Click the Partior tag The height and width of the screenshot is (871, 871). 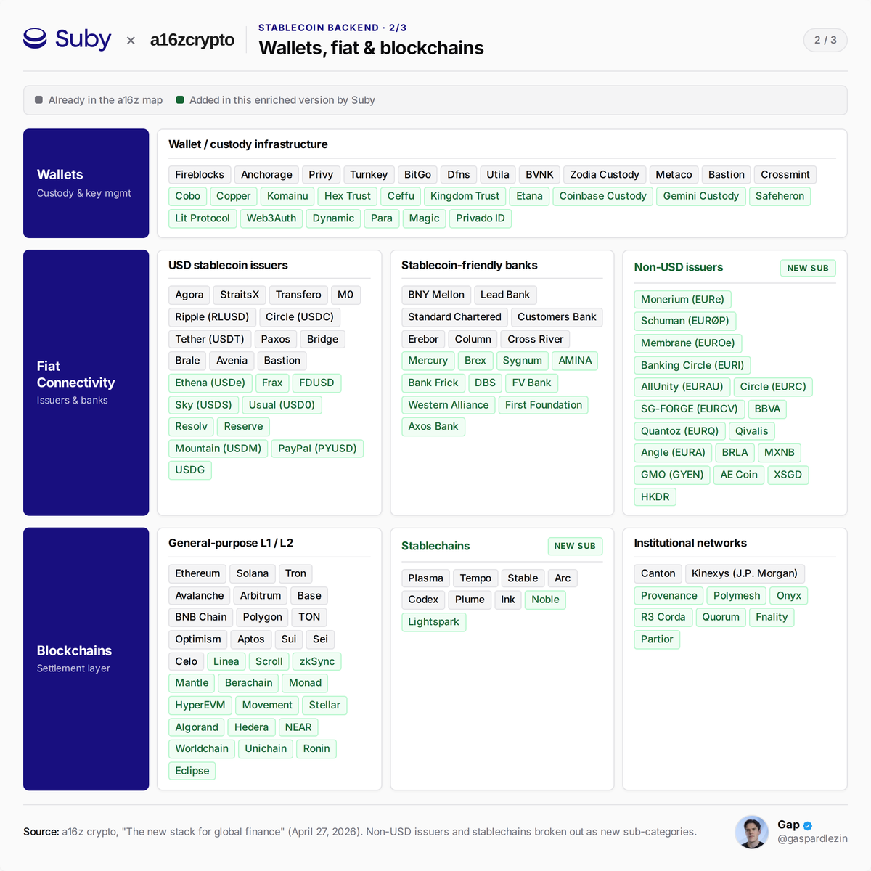tap(657, 639)
